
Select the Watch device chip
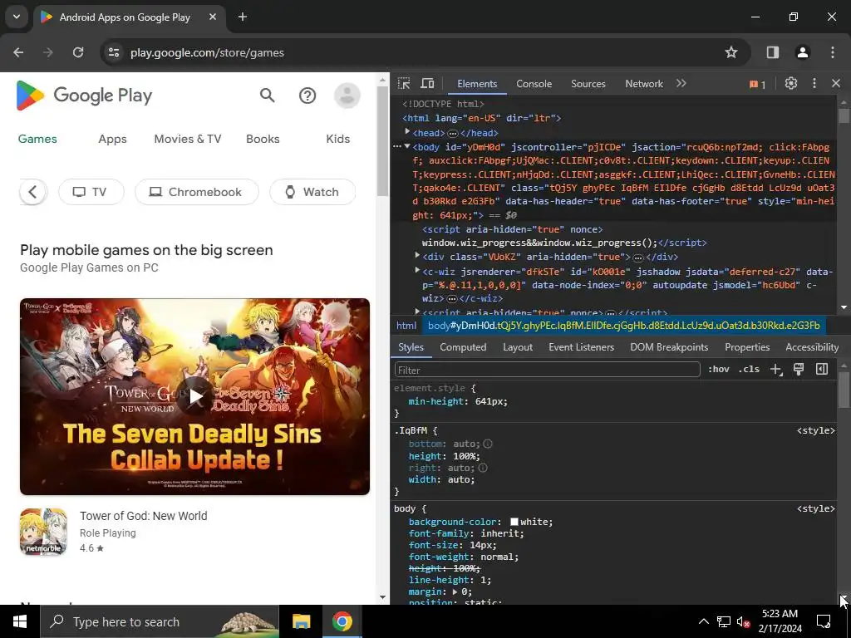pos(312,192)
